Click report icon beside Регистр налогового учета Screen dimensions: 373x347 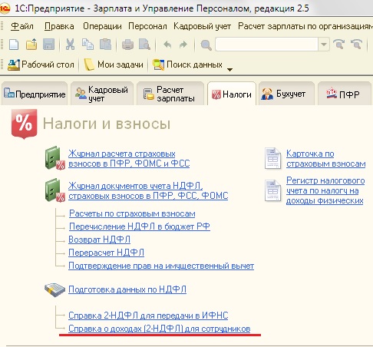coord(272,190)
